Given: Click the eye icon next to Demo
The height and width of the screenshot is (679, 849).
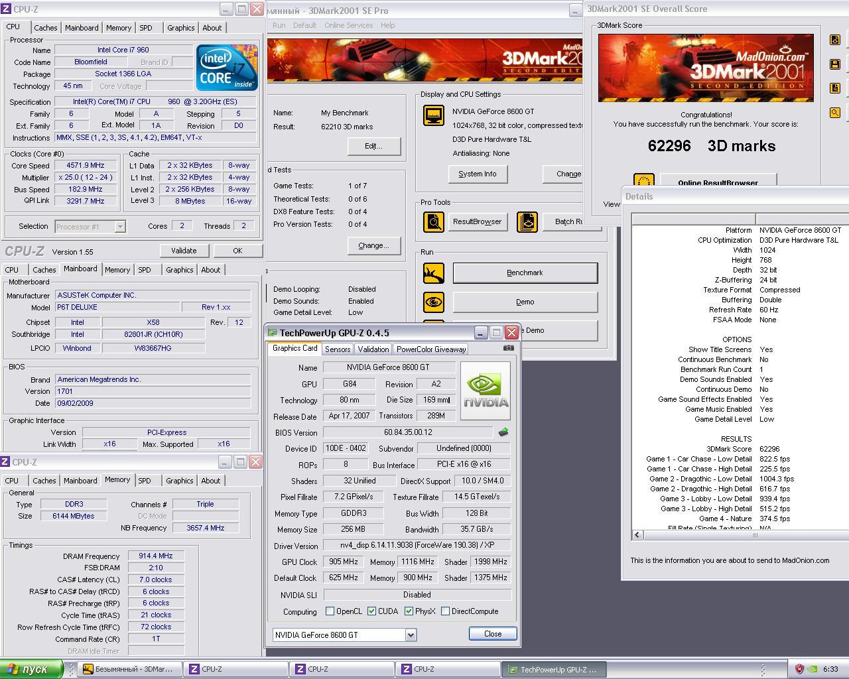Looking at the screenshot, I should click(434, 302).
